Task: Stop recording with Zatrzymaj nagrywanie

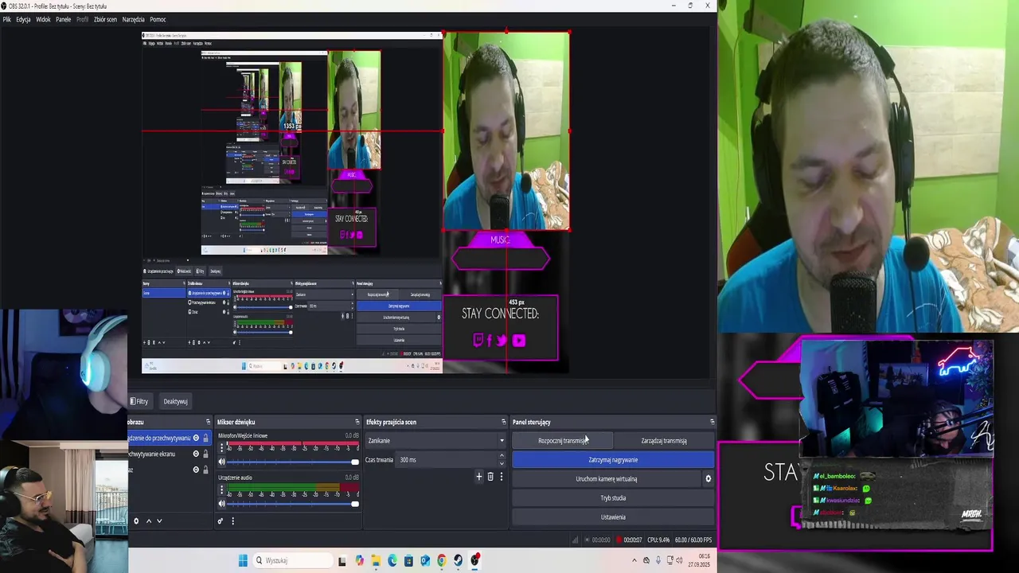Action: (613, 460)
